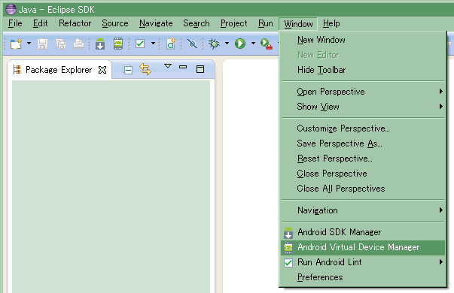Screen dimensions: 454x293
Task: Open the Help menu
Action: 331,23
